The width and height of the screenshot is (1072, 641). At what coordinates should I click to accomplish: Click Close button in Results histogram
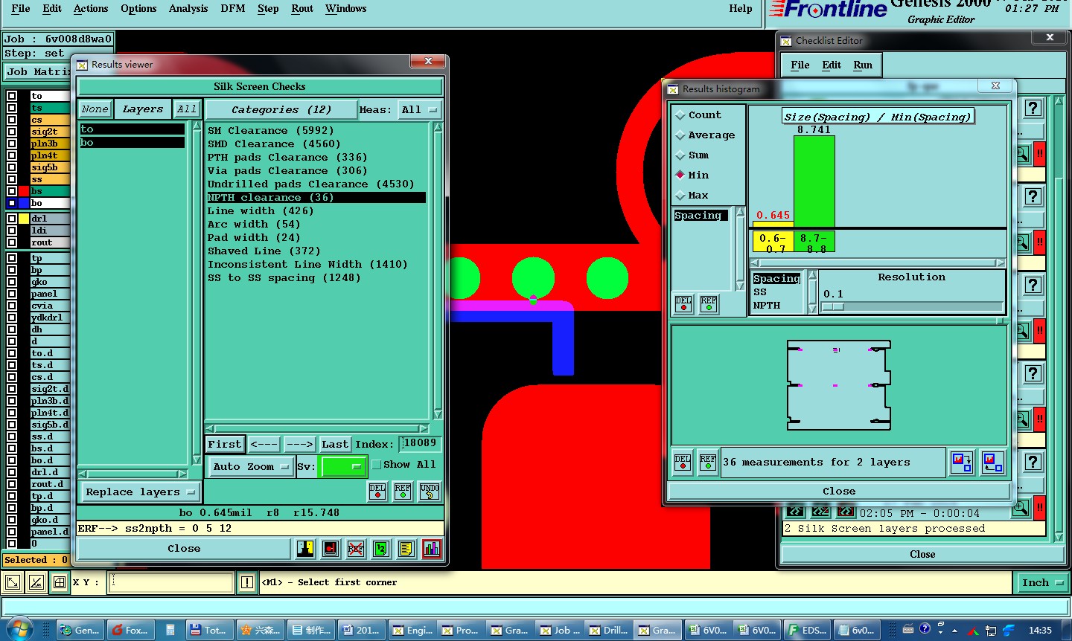839,492
